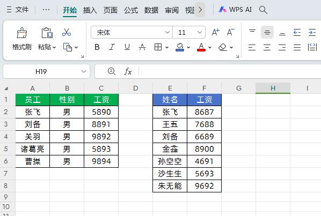
Task: Click the Paste (粘贴) clipboard icon
Action: click(47, 33)
